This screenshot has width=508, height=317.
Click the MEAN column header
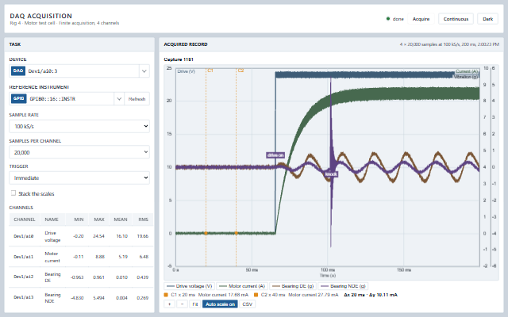(x=121, y=220)
